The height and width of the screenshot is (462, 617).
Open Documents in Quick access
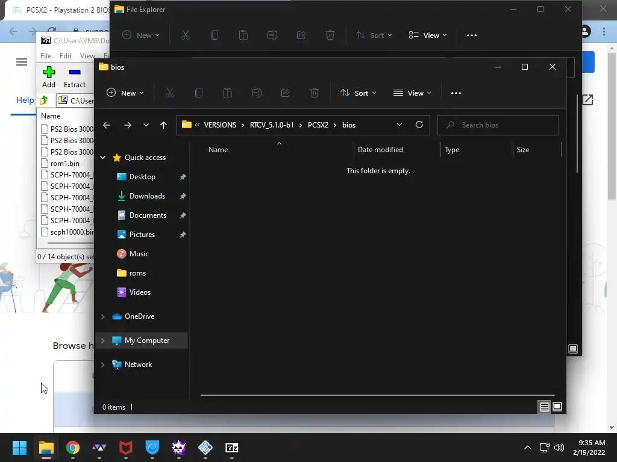point(148,215)
